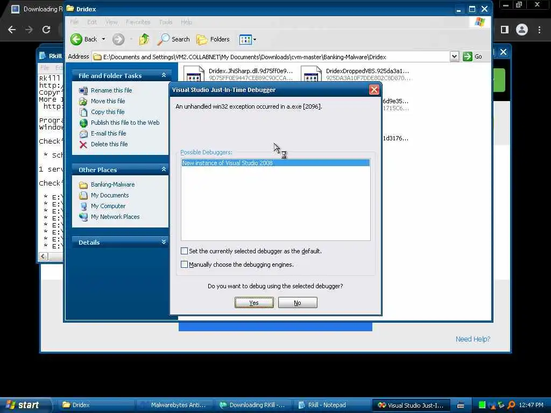The height and width of the screenshot is (413, 551).
Task: Click the Copy this file icon
Action: (x=83, y=112)
